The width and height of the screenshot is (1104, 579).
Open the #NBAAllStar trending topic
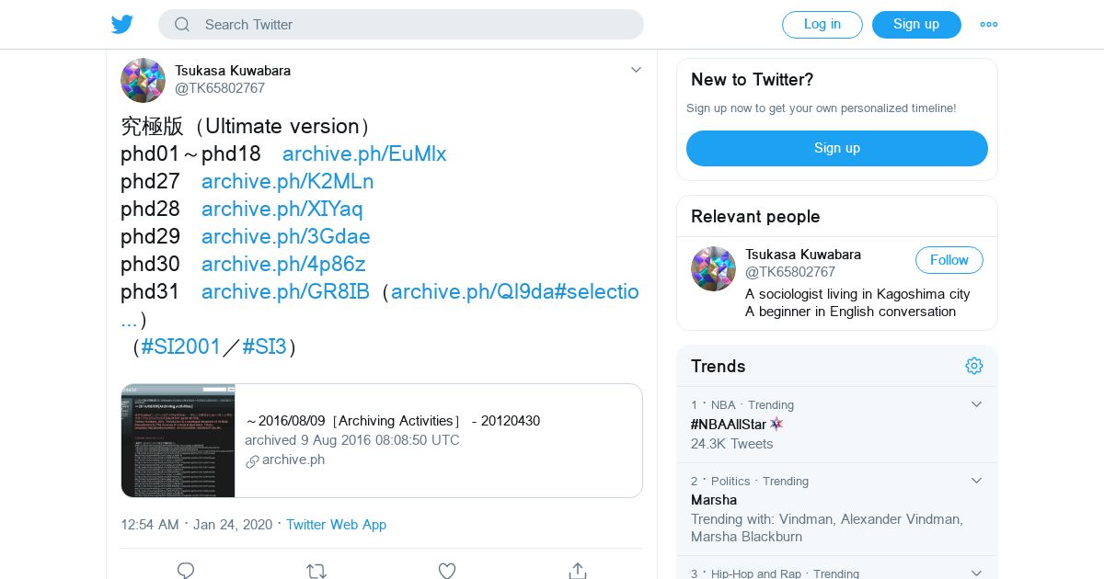pos(729,424)
